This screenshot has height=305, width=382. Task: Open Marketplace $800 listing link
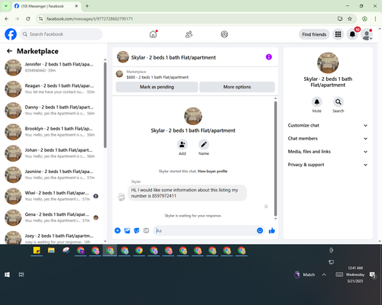(x=157, y=77)
